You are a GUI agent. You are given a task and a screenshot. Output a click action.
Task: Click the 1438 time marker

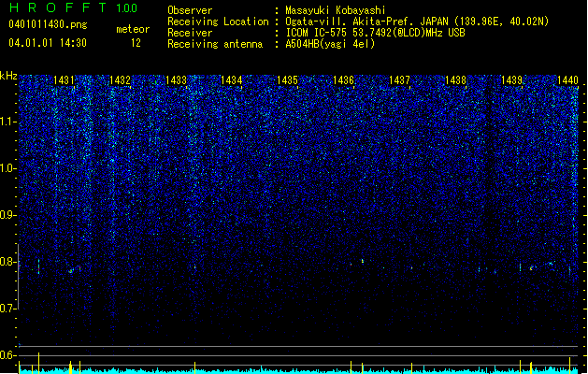tap(455, 80)
